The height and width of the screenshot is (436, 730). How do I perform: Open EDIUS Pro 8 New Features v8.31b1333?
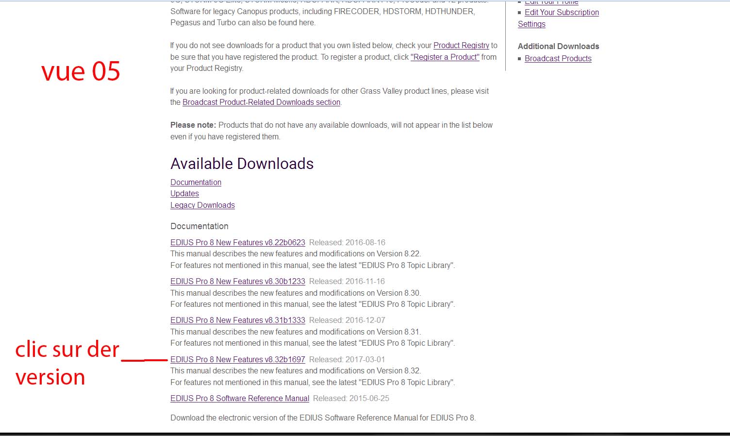tap(238, 320)
